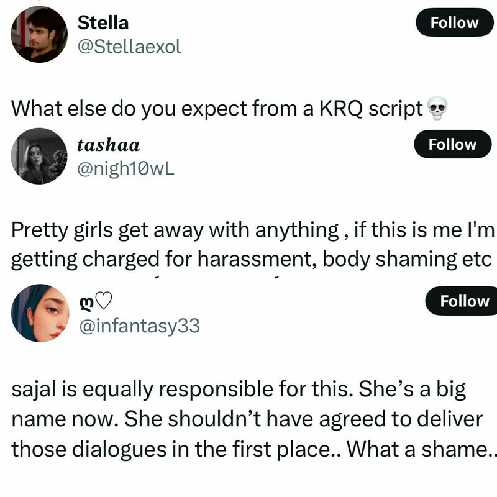
Task: Go to the @nigh10wL handle
Action: 125,168
